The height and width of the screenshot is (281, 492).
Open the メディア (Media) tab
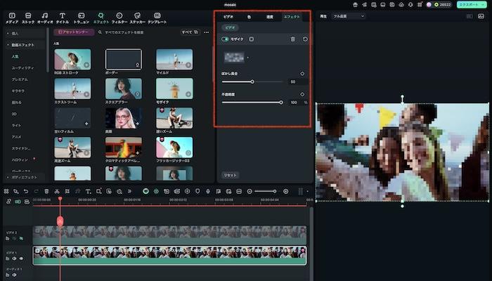[12, 18]
